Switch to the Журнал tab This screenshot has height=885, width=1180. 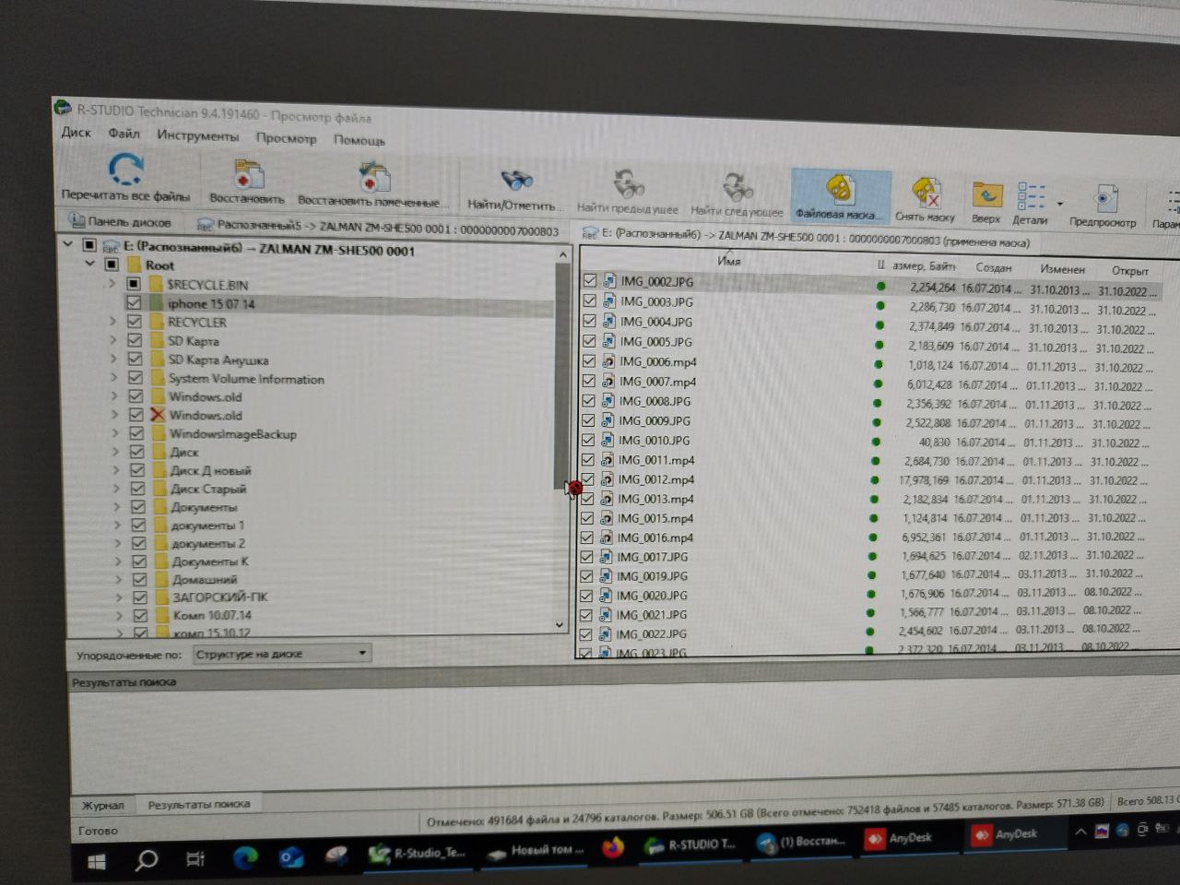(x=102, y=805)
